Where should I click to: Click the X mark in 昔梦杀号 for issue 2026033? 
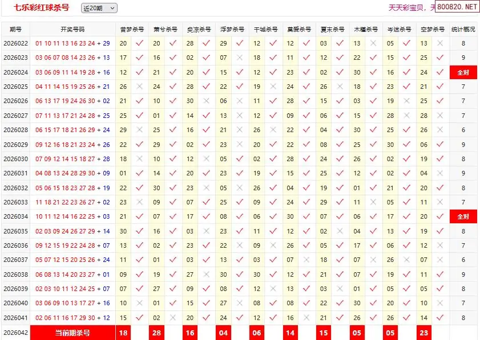139,202
